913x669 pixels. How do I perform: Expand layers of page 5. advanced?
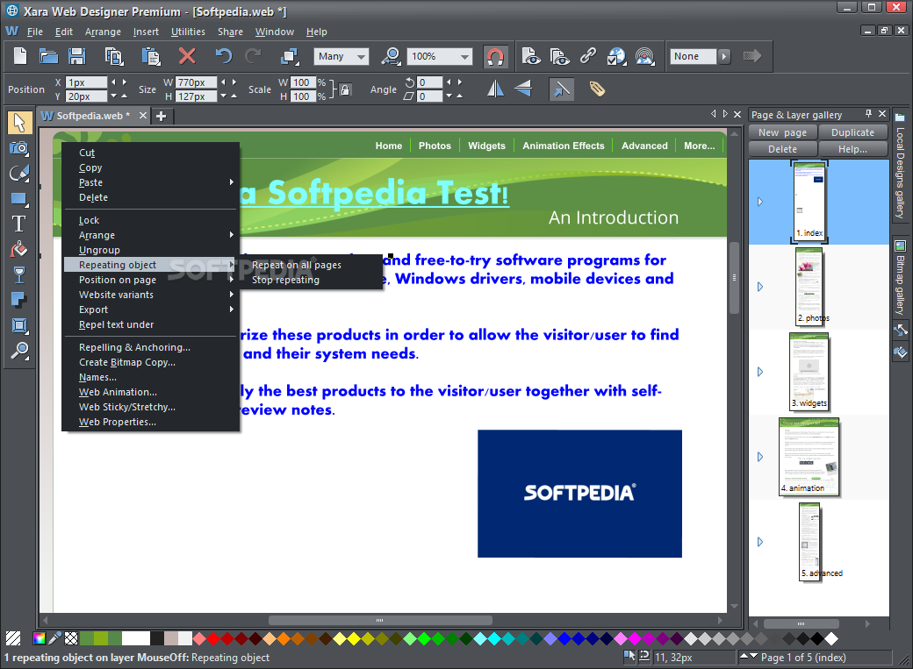click(x=760, y=542)
